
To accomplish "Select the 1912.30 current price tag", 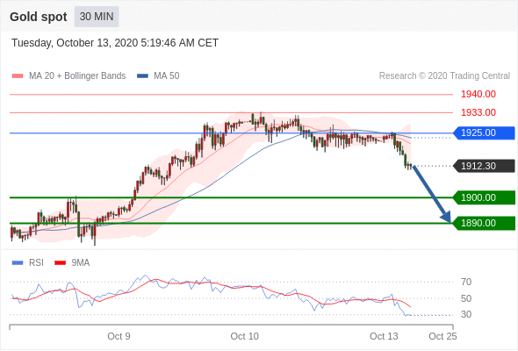I will pyautogui.click(x=484, y=166).
